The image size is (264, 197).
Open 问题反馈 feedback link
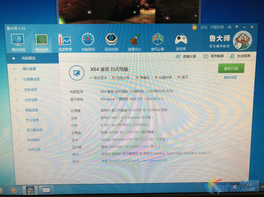tap(217, 27)
